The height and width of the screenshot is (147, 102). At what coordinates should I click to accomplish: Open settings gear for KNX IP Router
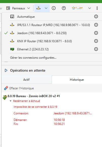click(96, 41)
